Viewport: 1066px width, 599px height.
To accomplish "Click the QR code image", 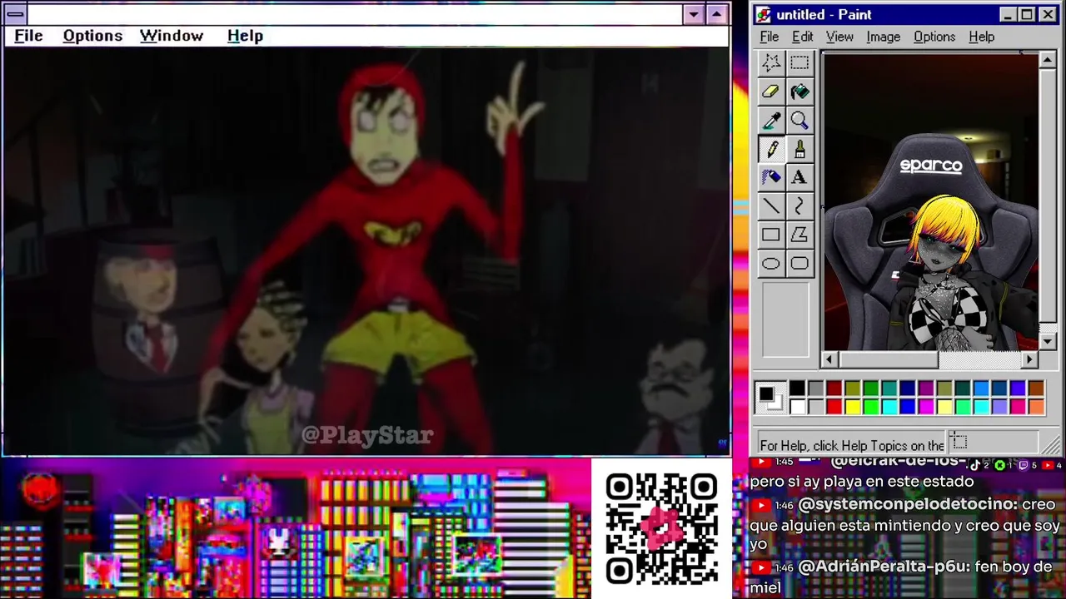I will pos(662,528).
